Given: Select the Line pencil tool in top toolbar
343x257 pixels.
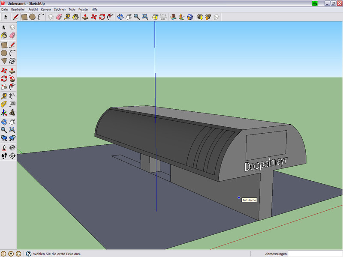Looking at the screenshot, I should coord(16,17).
